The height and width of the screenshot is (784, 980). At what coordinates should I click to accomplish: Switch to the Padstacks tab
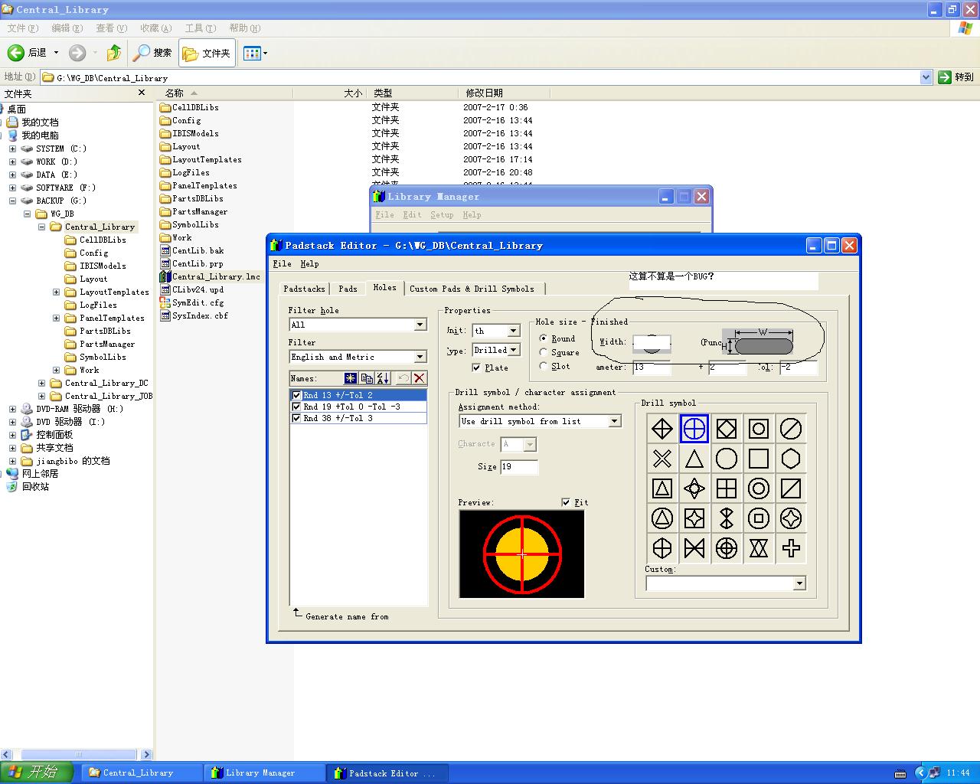(304, 289)
